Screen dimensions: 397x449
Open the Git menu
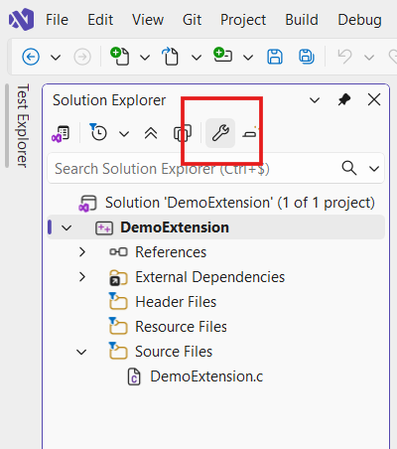click(x=192, y=20)
